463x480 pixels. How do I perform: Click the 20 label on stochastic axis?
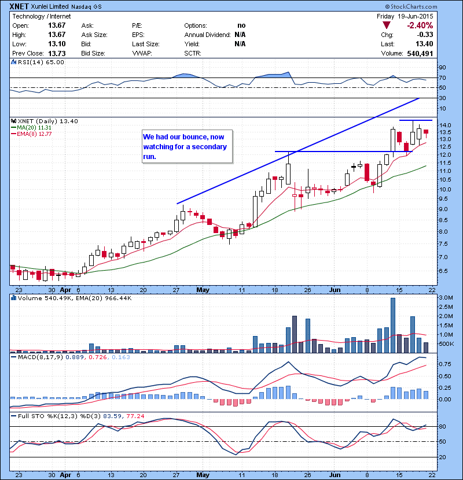coord(443,457)
